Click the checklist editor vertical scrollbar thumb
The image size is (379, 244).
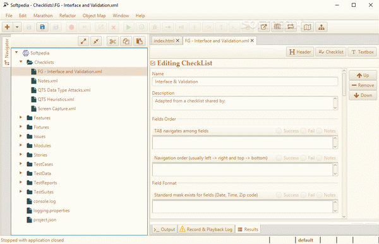coord(344,84)
